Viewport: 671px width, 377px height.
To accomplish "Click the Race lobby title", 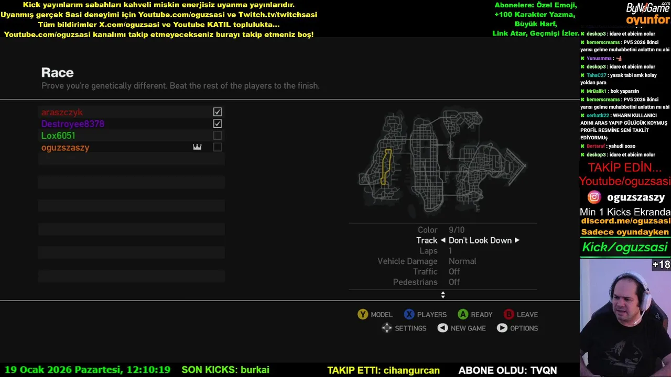I will click(58, 73).
